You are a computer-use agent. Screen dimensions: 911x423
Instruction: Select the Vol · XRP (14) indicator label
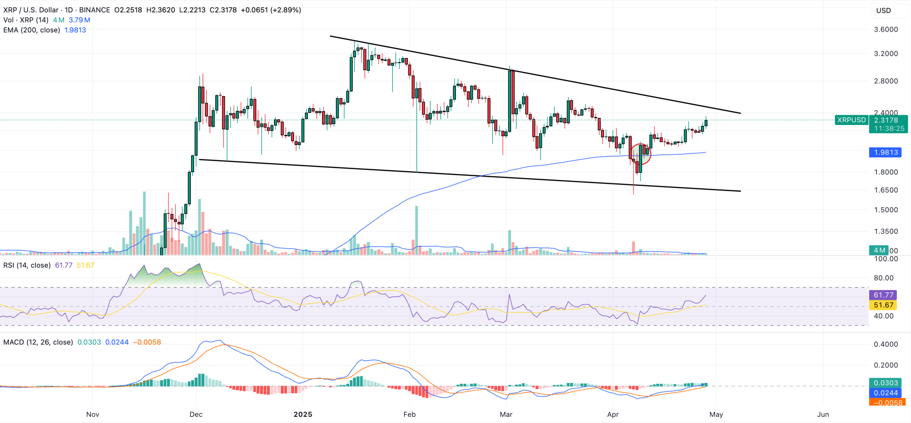25,20
